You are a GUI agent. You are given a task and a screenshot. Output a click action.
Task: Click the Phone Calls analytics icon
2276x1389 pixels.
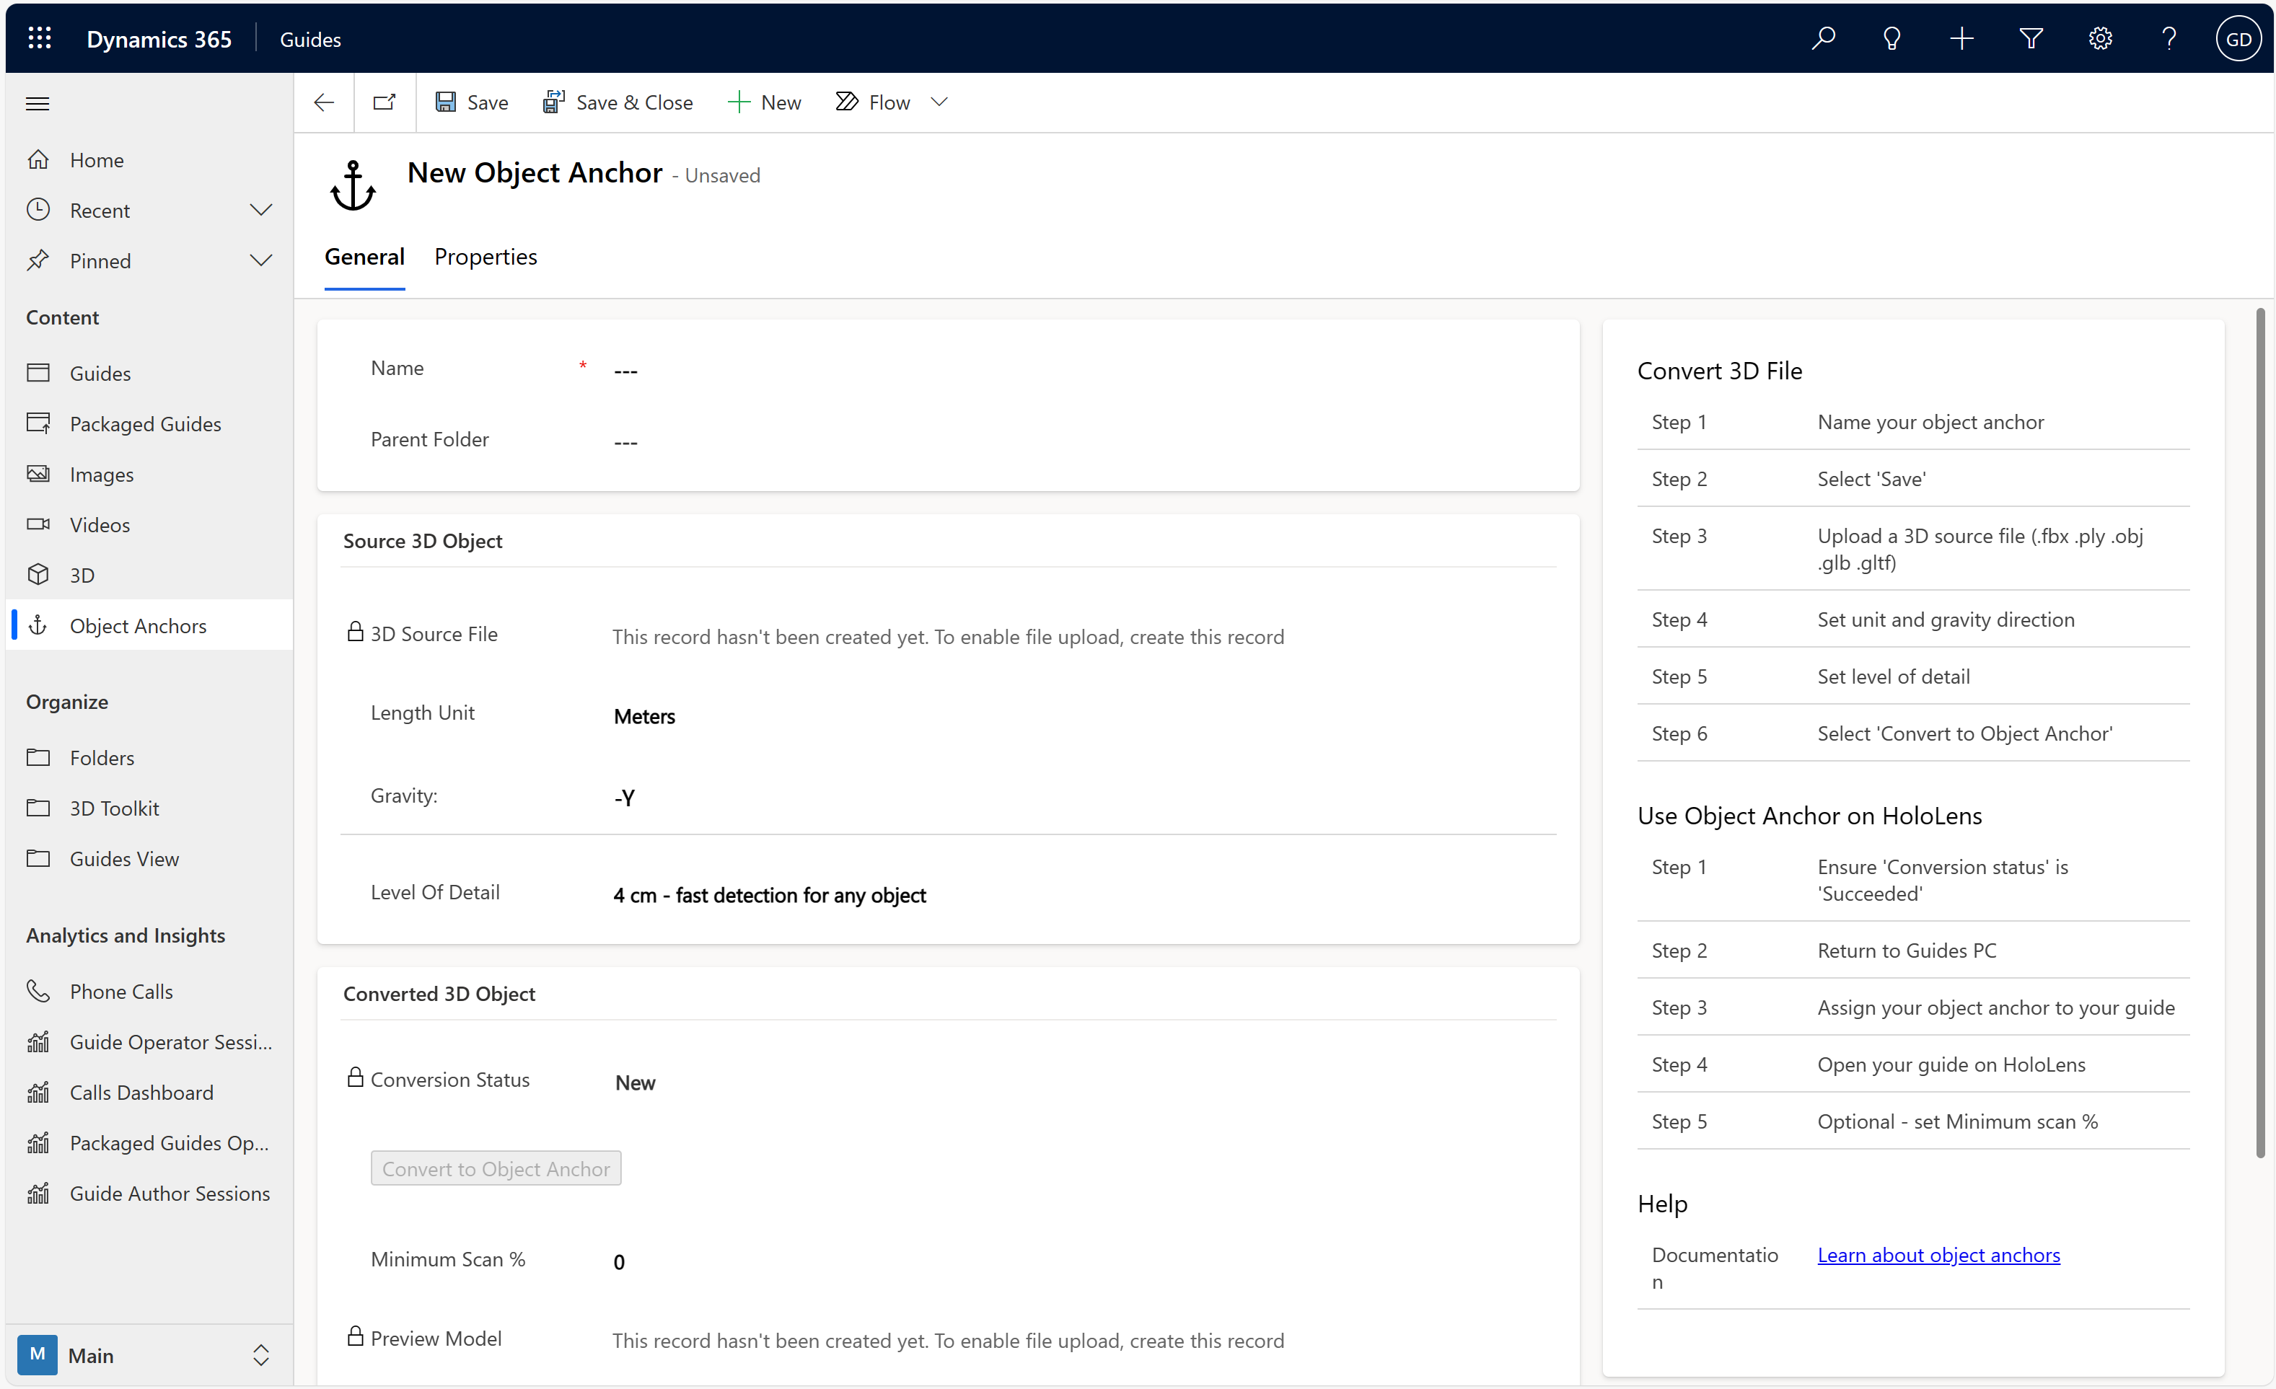click(39, 991)
